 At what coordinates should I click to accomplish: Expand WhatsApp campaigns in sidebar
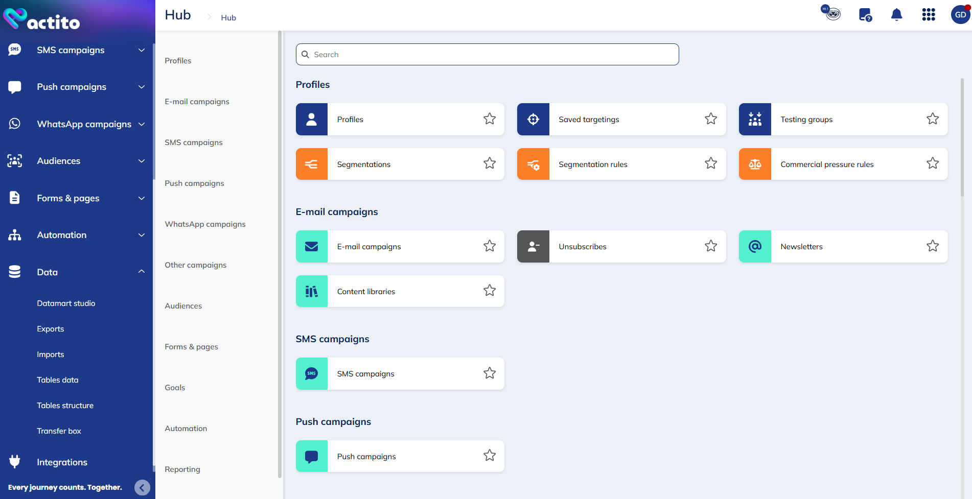142,124
